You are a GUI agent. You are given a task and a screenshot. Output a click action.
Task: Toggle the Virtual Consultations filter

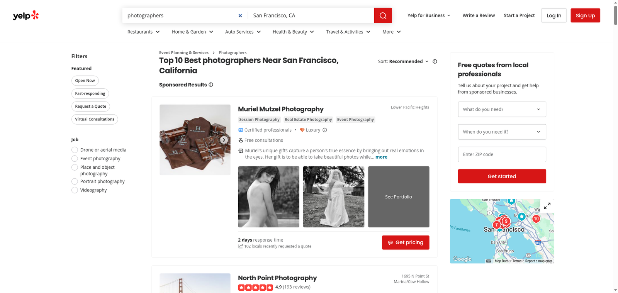point(95,119)
